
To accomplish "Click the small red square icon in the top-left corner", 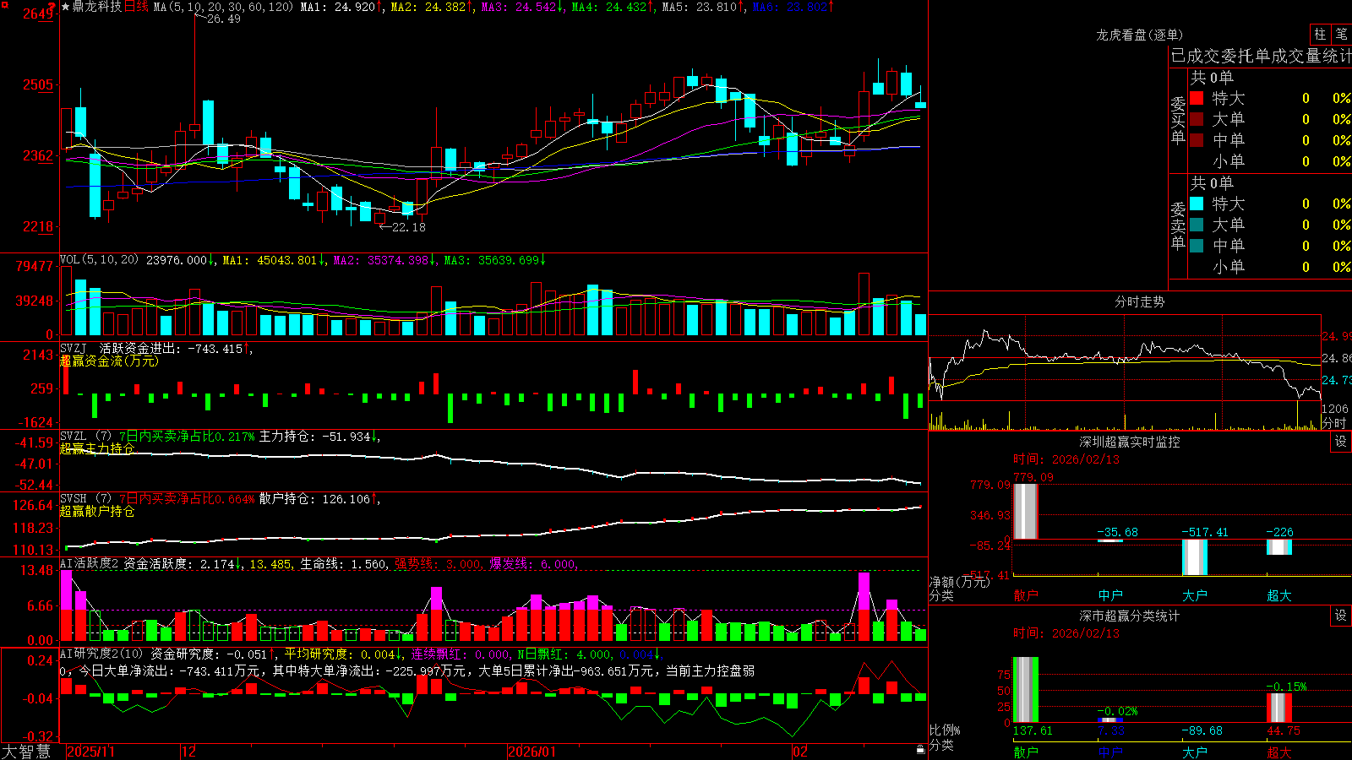I will pyautogui.click(x=3, y=3).
